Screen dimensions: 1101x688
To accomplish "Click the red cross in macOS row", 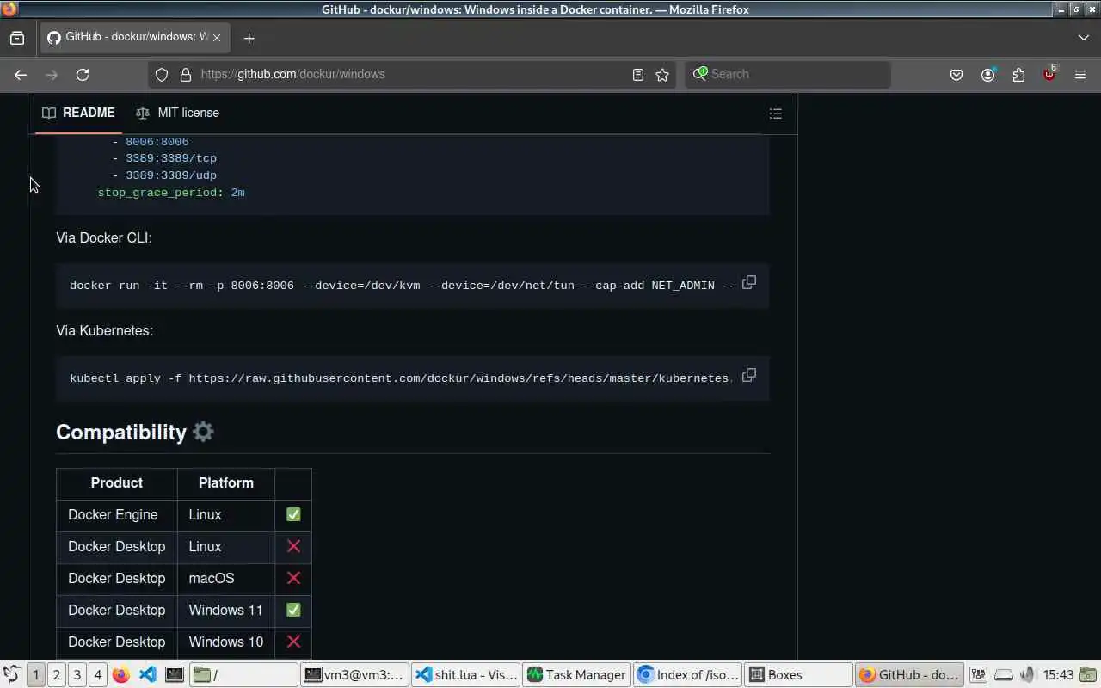I will 293,578.
